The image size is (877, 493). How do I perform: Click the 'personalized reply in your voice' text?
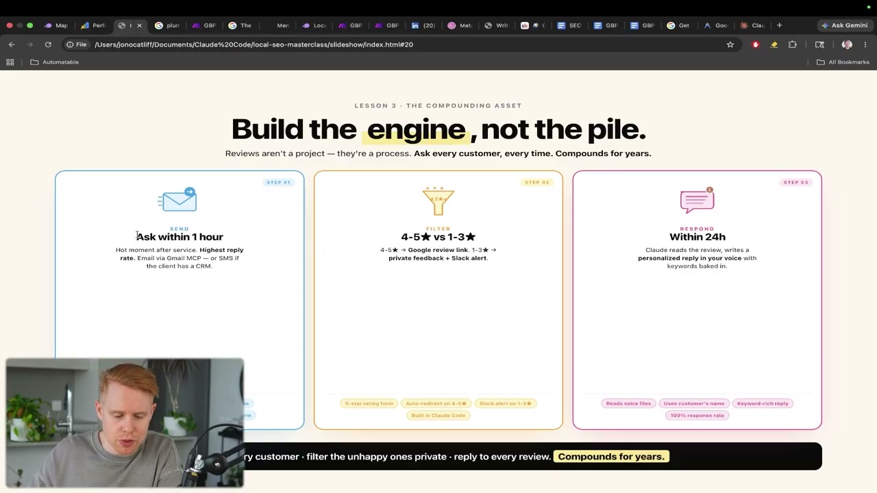point(689,258)
